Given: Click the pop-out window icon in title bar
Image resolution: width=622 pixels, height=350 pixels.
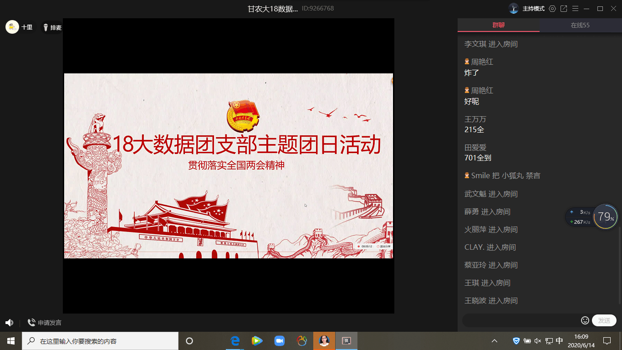Looking at the screenshot, I should pyautogui.click(x=564, y=9).
